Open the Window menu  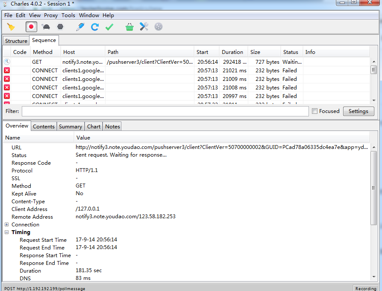tap(89, 15)
